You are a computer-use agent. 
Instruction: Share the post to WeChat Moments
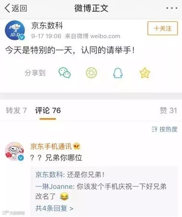[x=91, y=73]
